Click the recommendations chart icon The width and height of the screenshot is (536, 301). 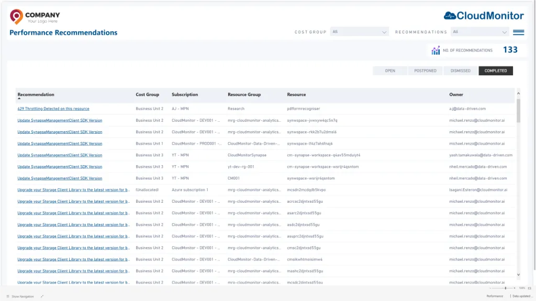point(435,50)
